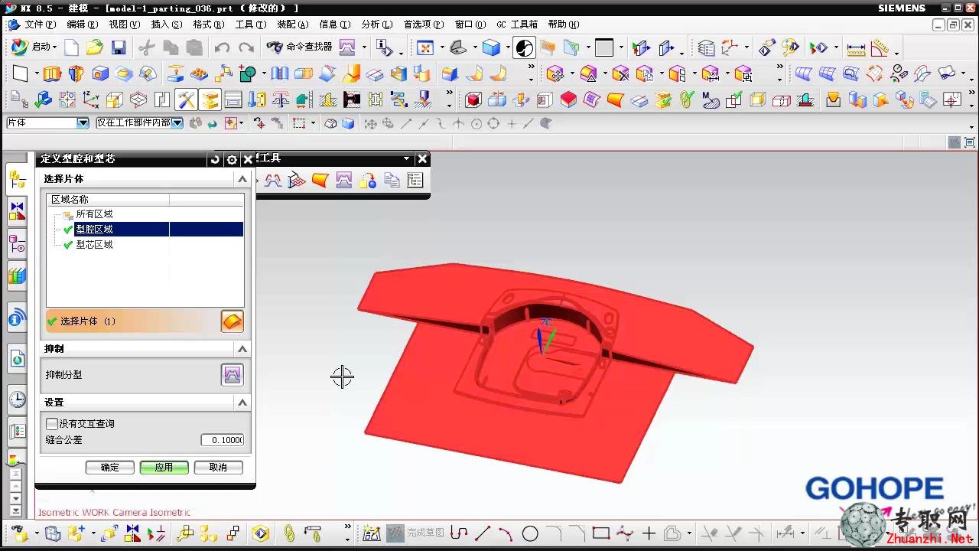Image resolution: width=979 pixels, height=551 pixels.
Task: Click the New file icon
Action: [71, 48]
